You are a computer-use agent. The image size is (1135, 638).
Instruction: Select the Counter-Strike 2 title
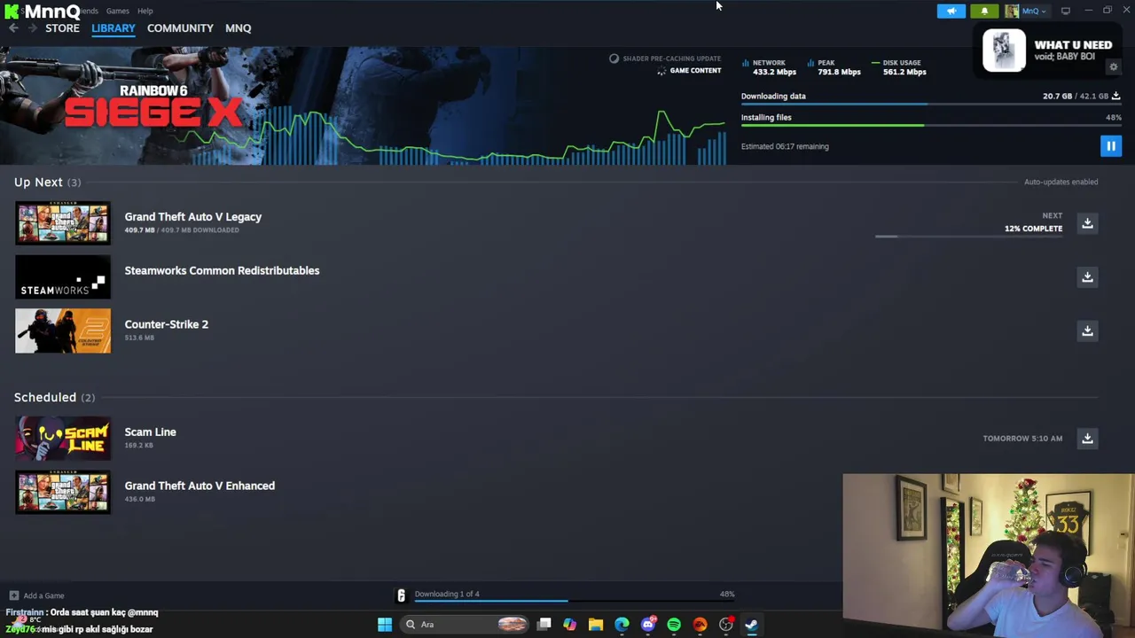[x=166, y=324]
